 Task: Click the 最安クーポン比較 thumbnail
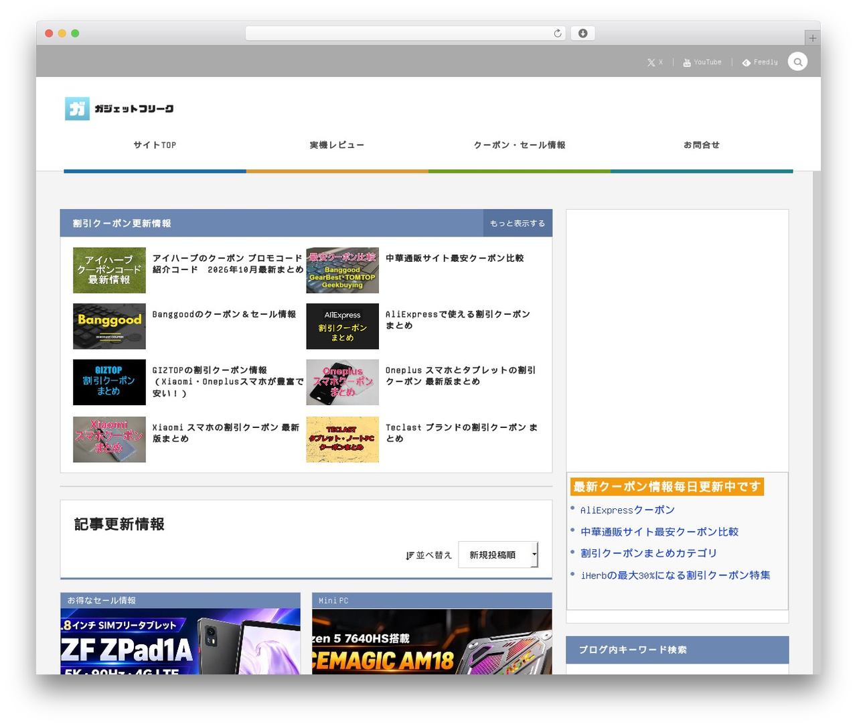343,271
